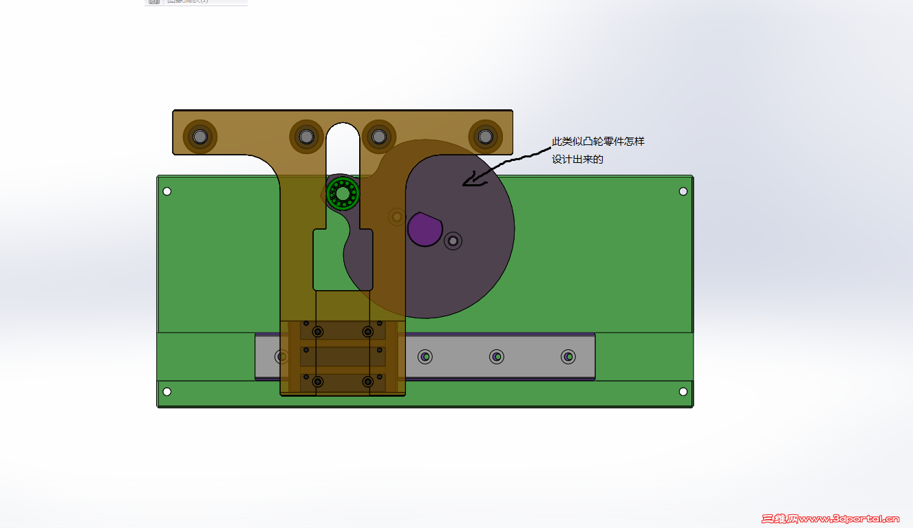Select the rail screw nearest the slider block's right side
The width and height of the screenshot is (913, 528).
425,357
